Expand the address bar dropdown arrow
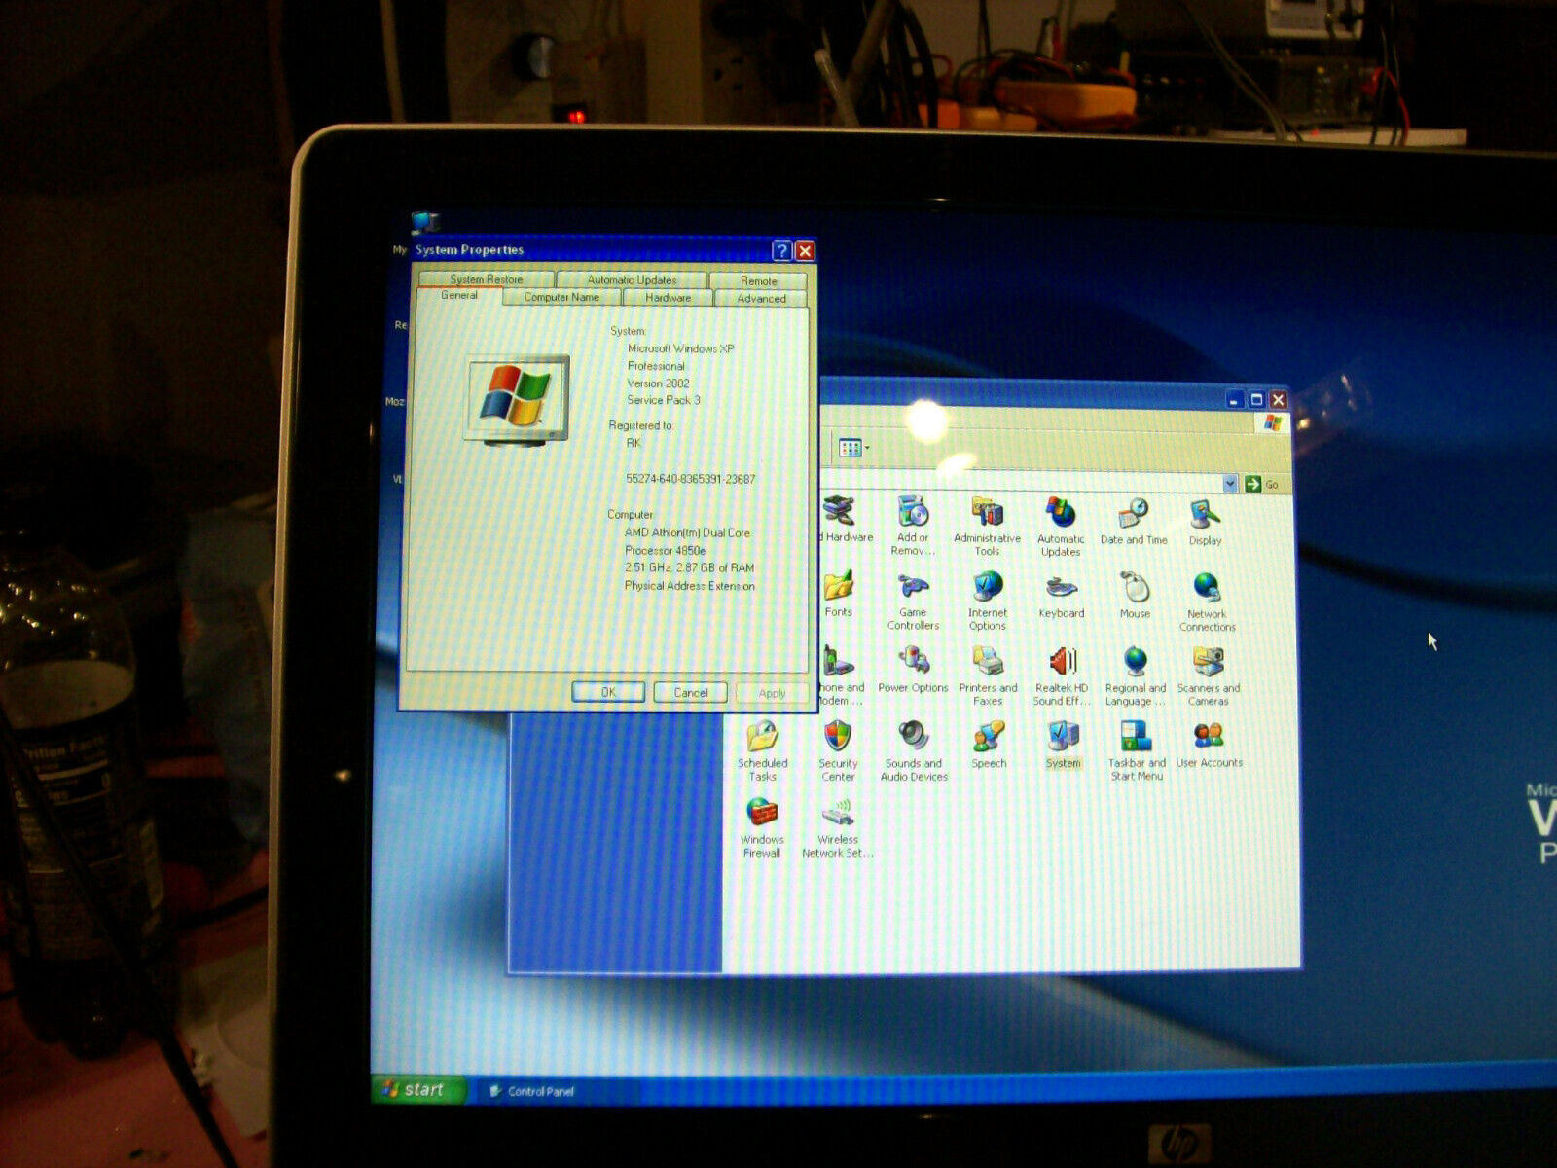 [x=1229, y=484]
